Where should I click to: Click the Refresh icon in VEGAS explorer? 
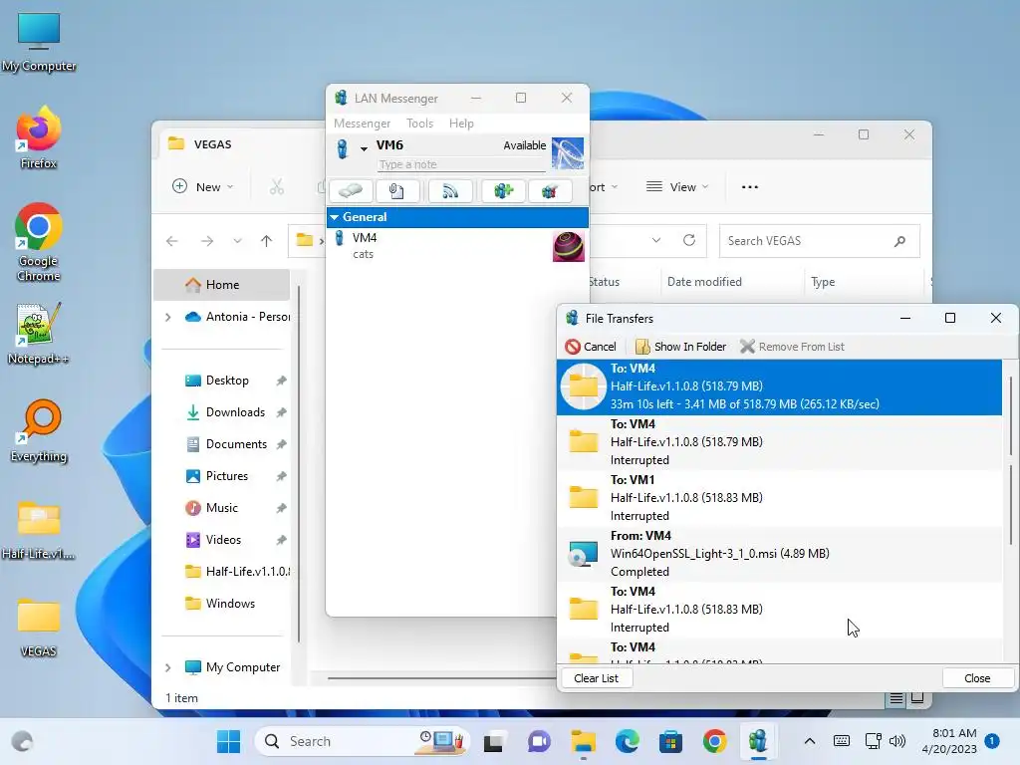pos(689,241)
